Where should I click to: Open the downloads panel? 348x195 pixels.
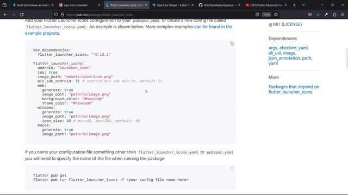[318, 15]
